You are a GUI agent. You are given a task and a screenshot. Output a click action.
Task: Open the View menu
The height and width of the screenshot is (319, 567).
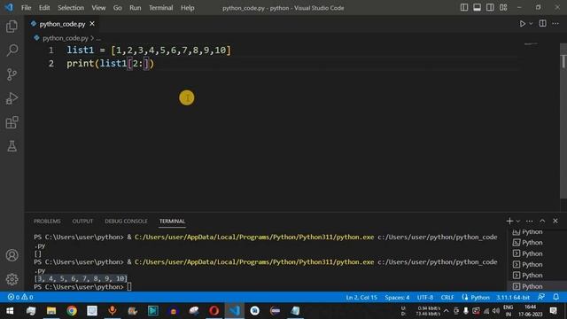coord(98,8)
